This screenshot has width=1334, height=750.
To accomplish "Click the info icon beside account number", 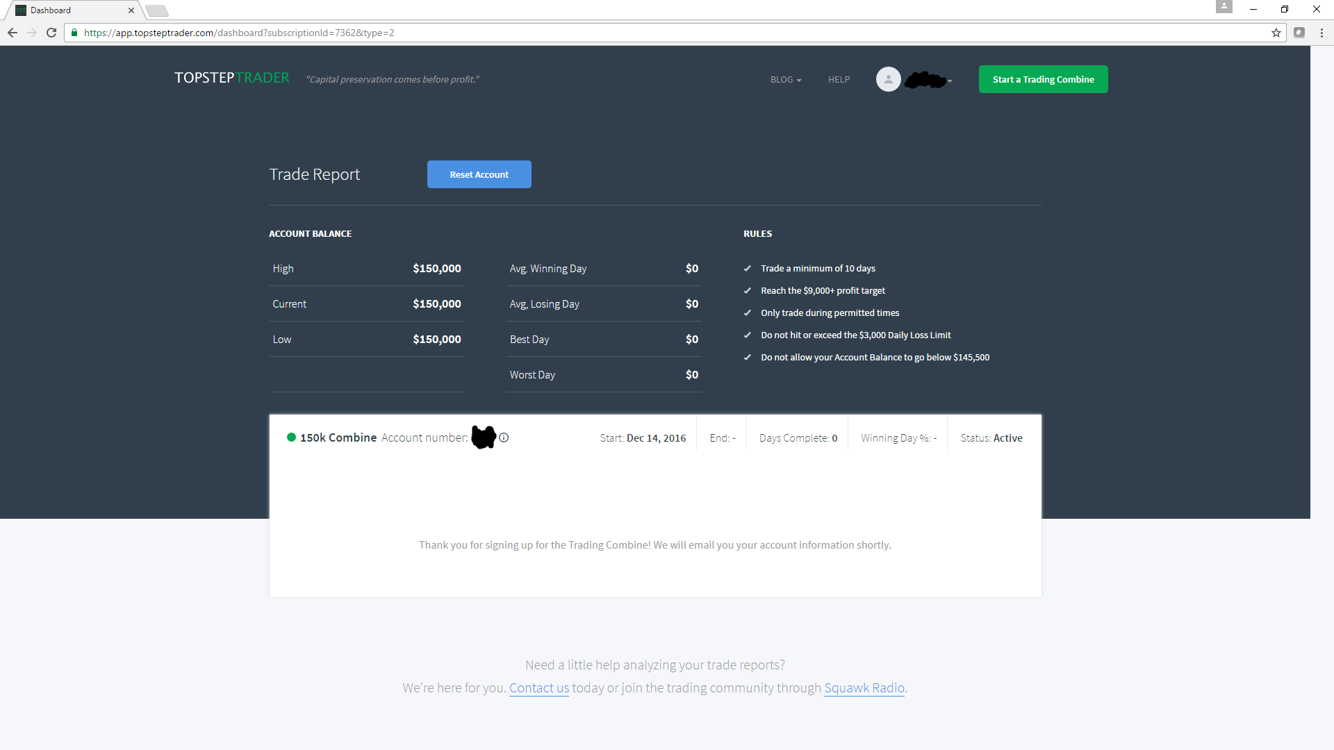I will click(504, 437).
